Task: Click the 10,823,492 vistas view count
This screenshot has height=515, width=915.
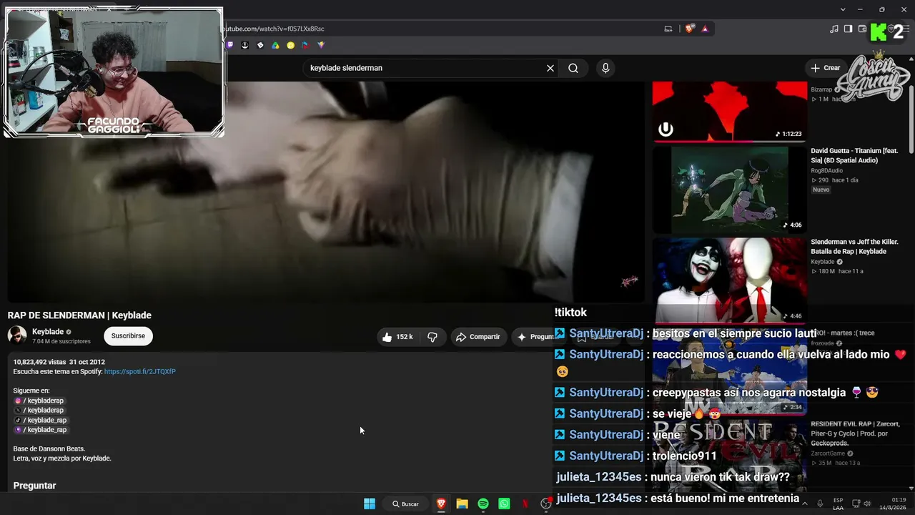Action: [x=39, y=362]
